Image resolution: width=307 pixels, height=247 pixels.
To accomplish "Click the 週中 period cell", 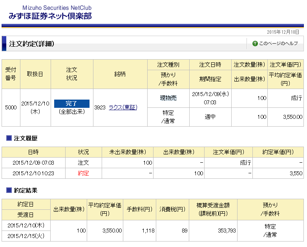I will pos(210,117).
